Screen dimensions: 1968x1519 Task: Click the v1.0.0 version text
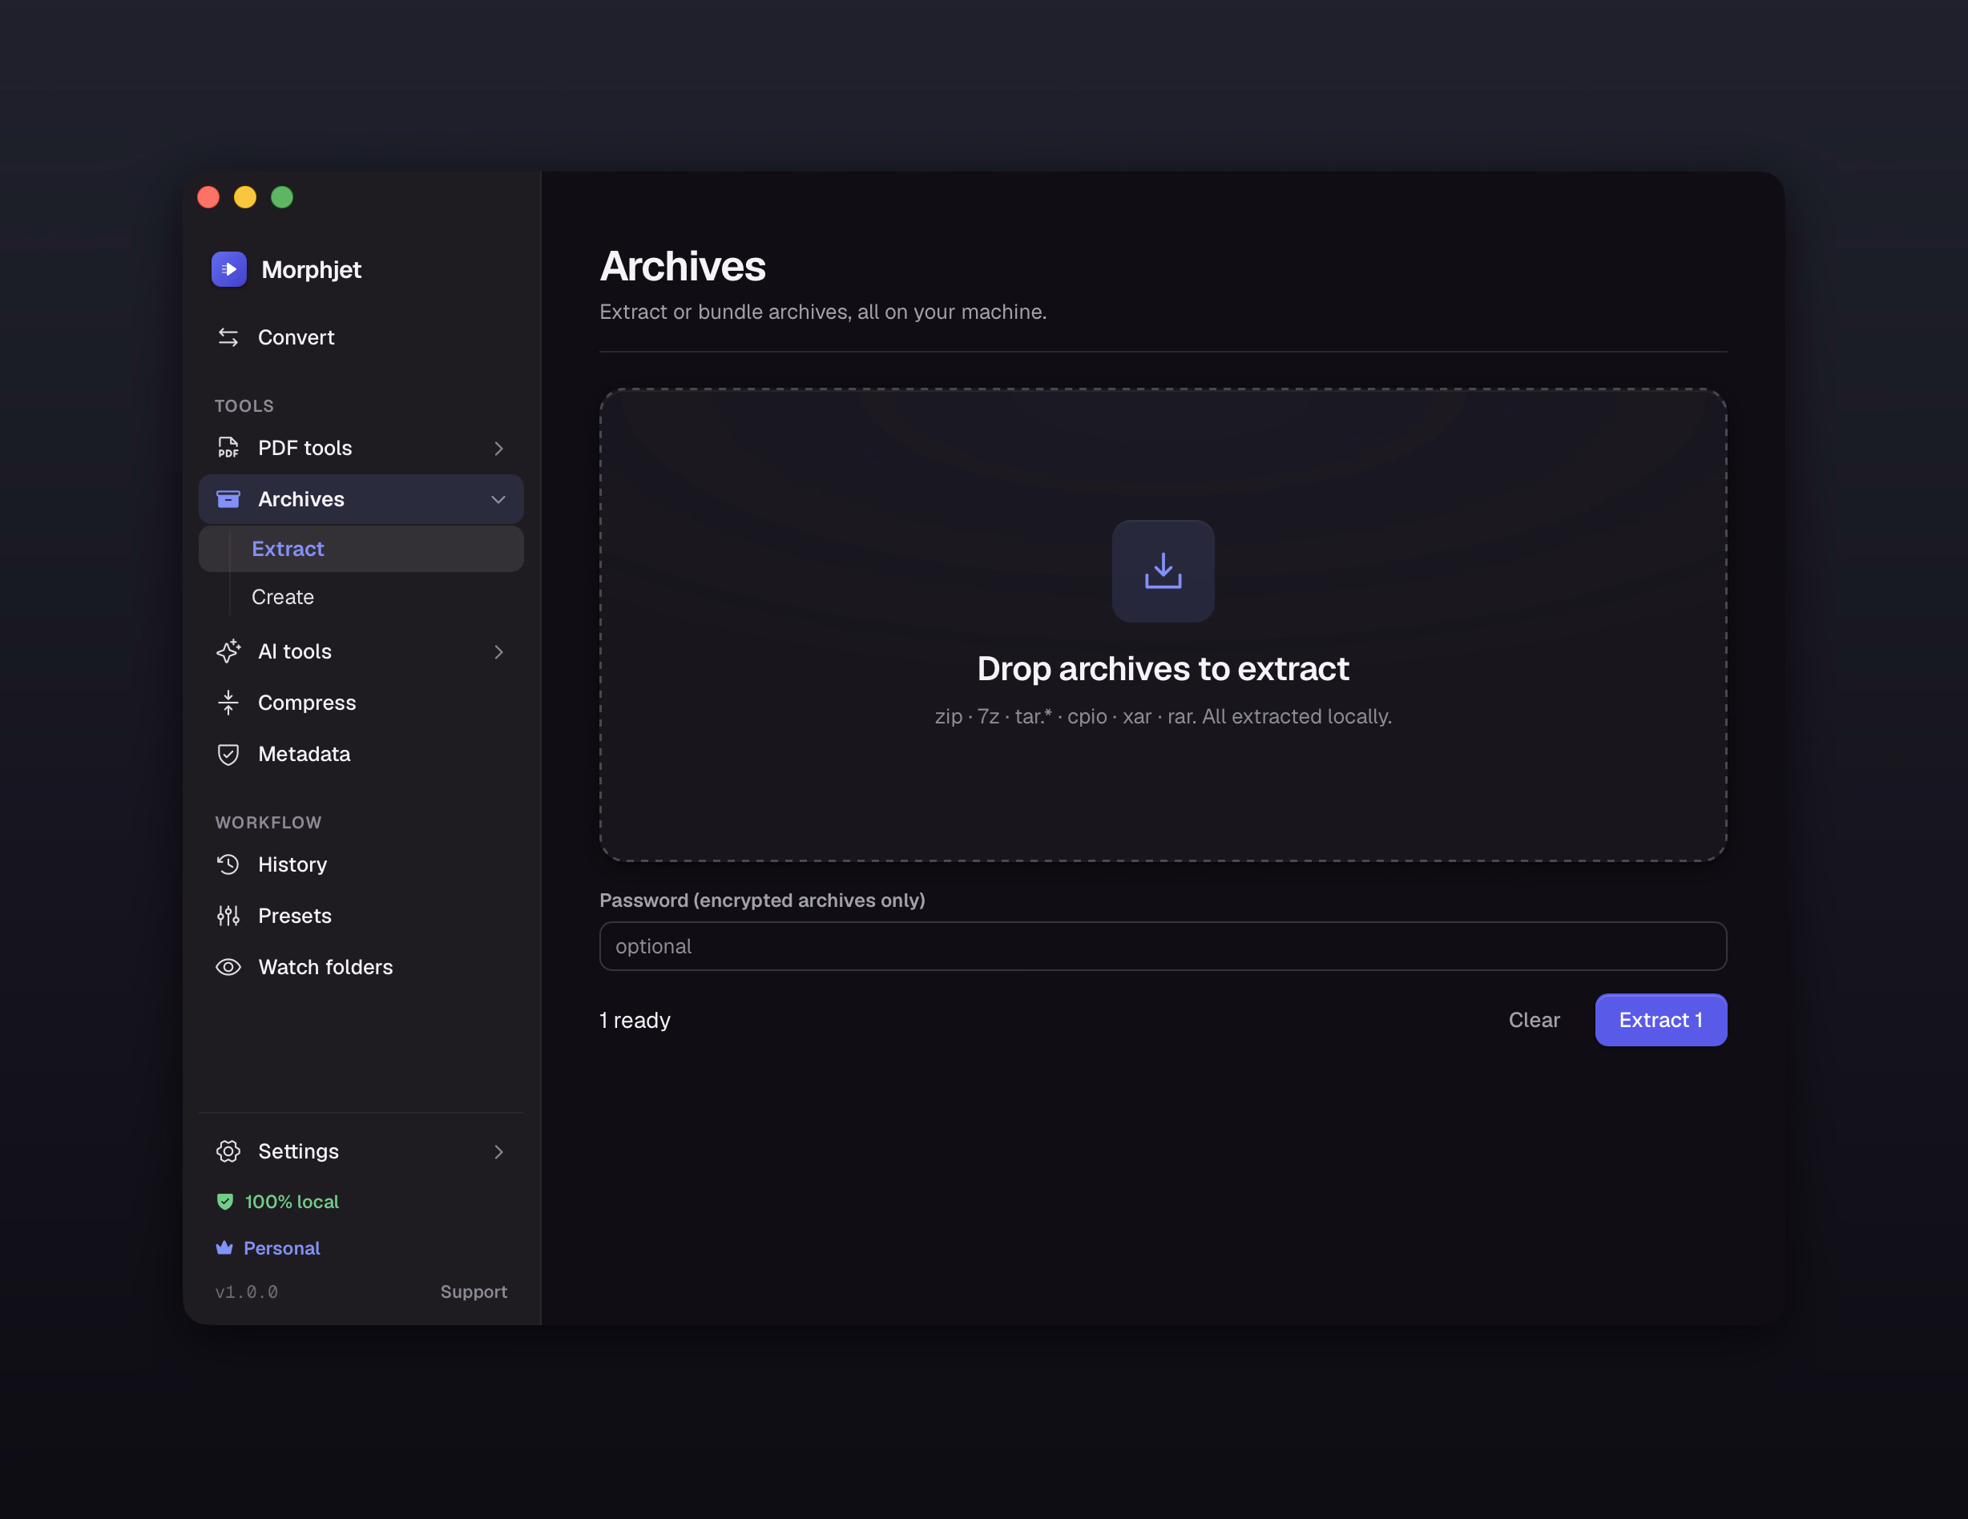coord(247,1292)
